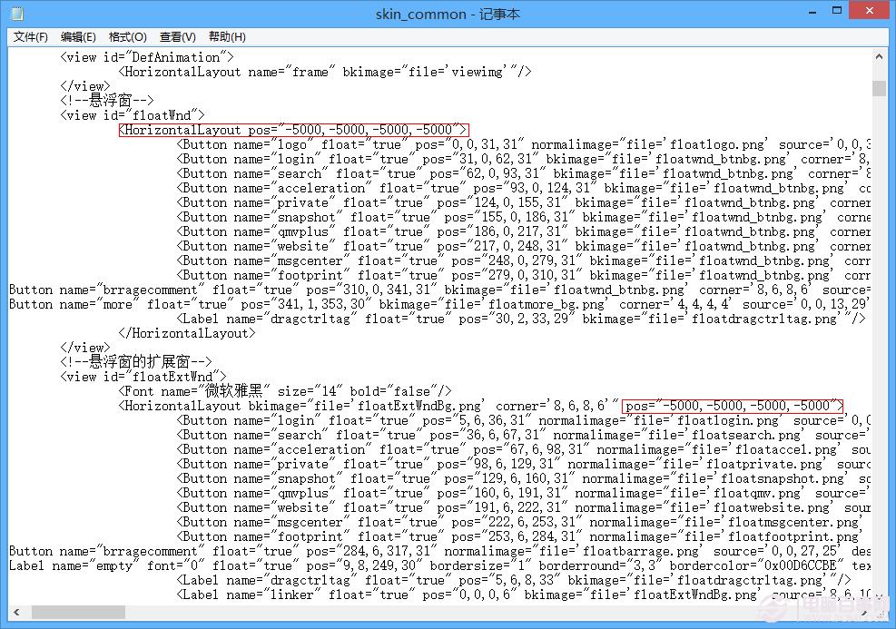Click the Label dragctrltag pos="30,2,33,29" line
Viewport: 896px width, 629px height.
pos(521,319)
